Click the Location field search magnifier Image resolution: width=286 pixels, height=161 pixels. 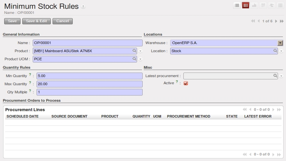point(275,51)
